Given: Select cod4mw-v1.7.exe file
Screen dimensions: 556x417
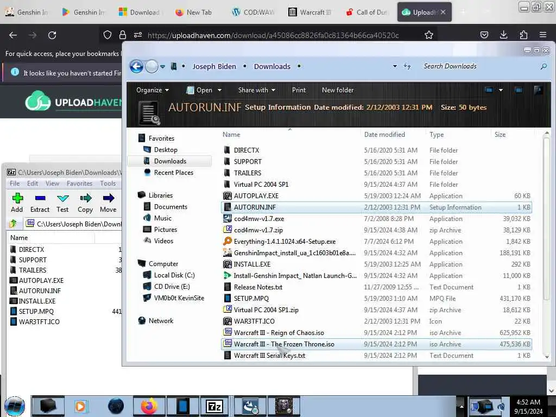Looking at the screenshot, I should point(377,218).
